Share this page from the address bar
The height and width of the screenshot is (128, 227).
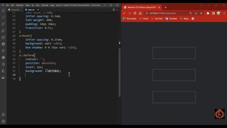coord(196,13)
